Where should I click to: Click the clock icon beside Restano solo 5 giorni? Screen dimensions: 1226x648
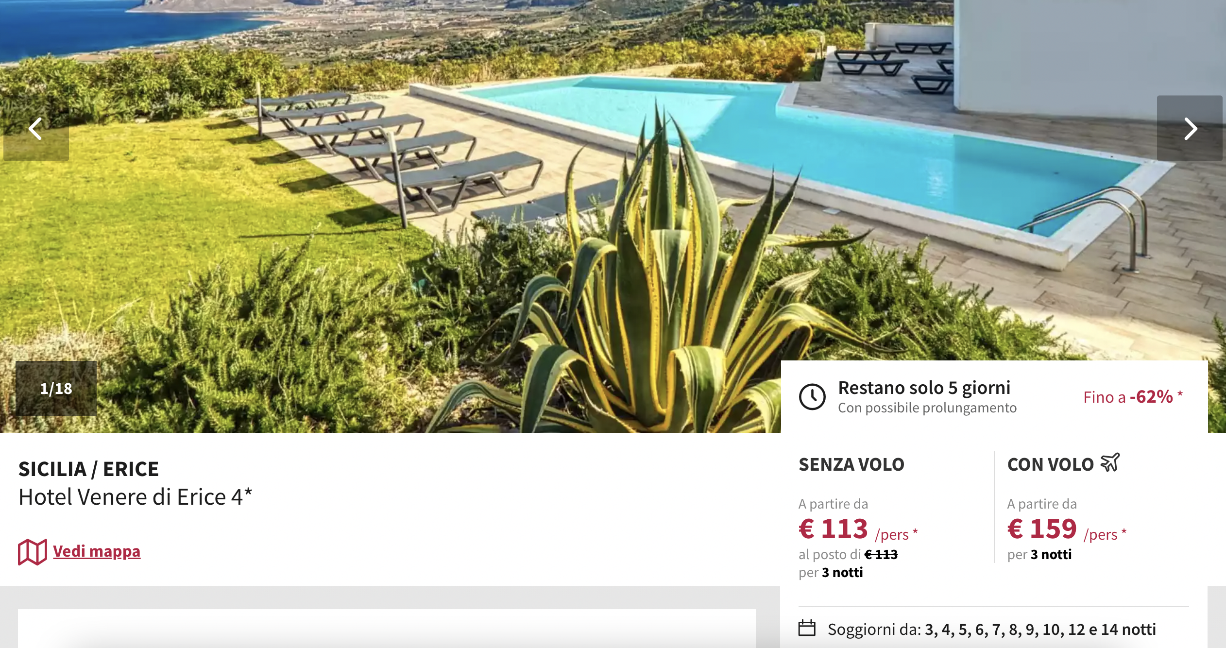tap(812, 397)
